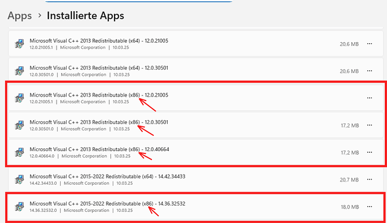This screenshot has height=223, width=387.
Task: Click the Installierte Apps page heading
Action: [85, 16]
